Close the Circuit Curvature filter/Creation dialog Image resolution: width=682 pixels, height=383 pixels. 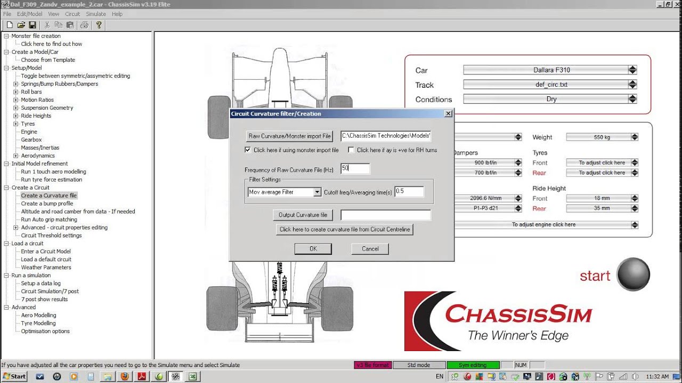tap(448, 113)
